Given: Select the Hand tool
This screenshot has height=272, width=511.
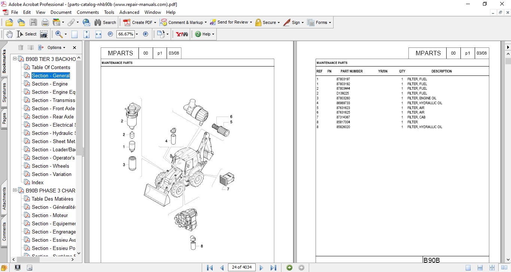Looking at the screenshot, I should point(9,34).
